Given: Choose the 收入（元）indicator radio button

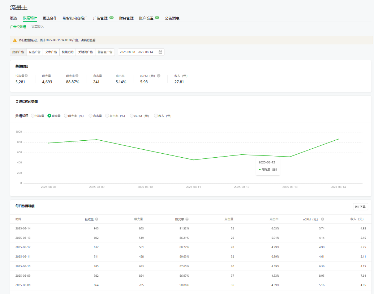Looking at the screenshot, I should pyautogui.click(x=156, y=116).
